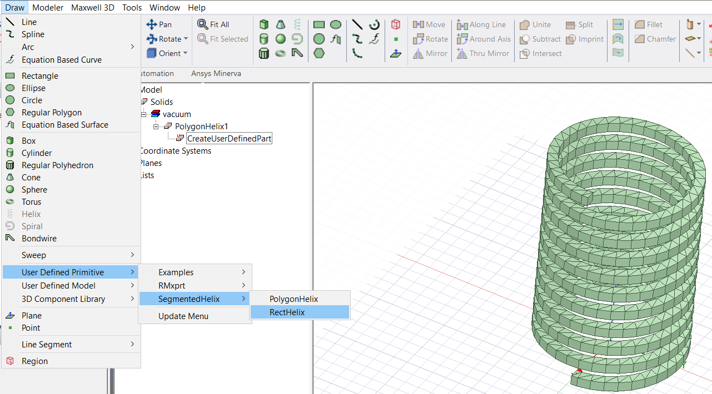The image size is (712, 394).
Task: Click Update Menu entry
Action: tap(183, 316)
